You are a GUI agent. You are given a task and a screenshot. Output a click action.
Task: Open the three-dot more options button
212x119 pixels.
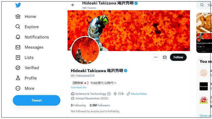(x=156, y=57)
